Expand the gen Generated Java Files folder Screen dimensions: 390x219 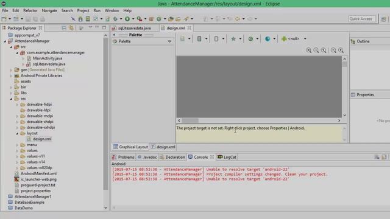point(11,70)
